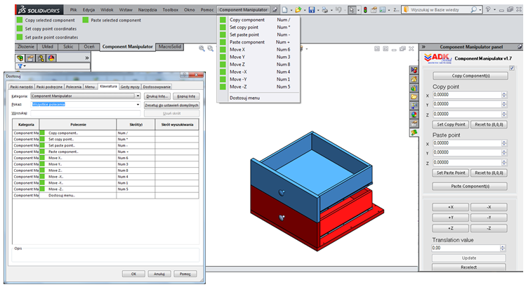Open the Wstaw menu
Screen dimensions: 526x287
click(x=126, y=10)
